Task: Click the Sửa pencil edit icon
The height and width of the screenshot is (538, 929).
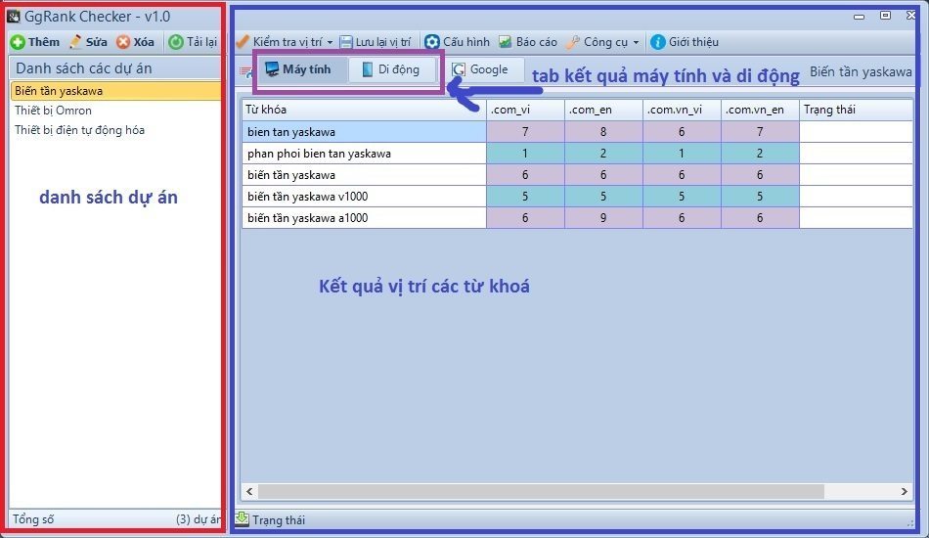Action: (75, 42)
